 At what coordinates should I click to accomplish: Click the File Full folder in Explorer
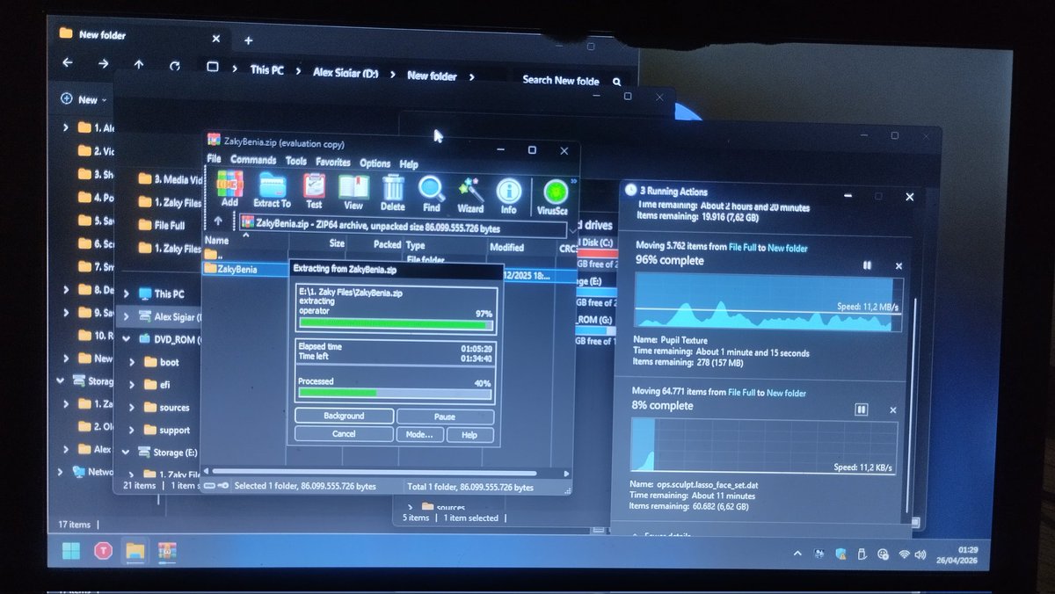click(x=170, y=225)
